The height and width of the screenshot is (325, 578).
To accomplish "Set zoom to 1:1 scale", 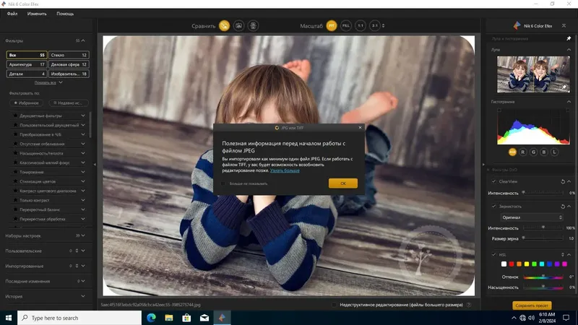I will 360,26.
